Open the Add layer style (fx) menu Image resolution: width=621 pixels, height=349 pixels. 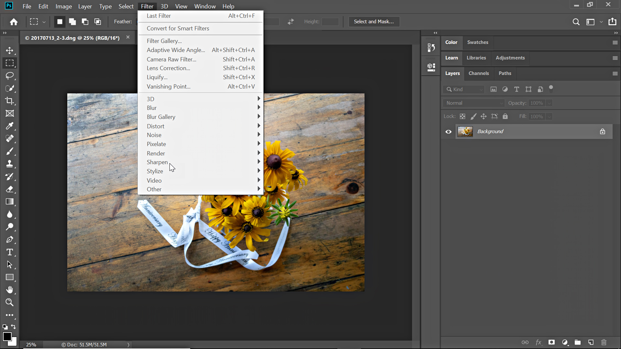click(x=539, y=342)
